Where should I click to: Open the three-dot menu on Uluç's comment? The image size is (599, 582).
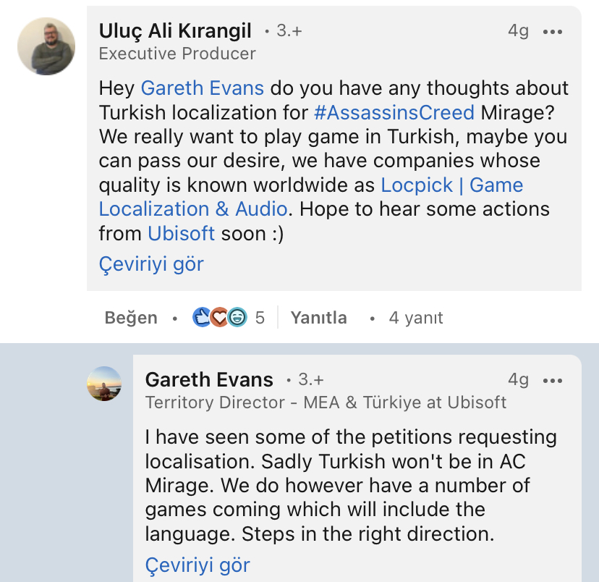(552, 32)
